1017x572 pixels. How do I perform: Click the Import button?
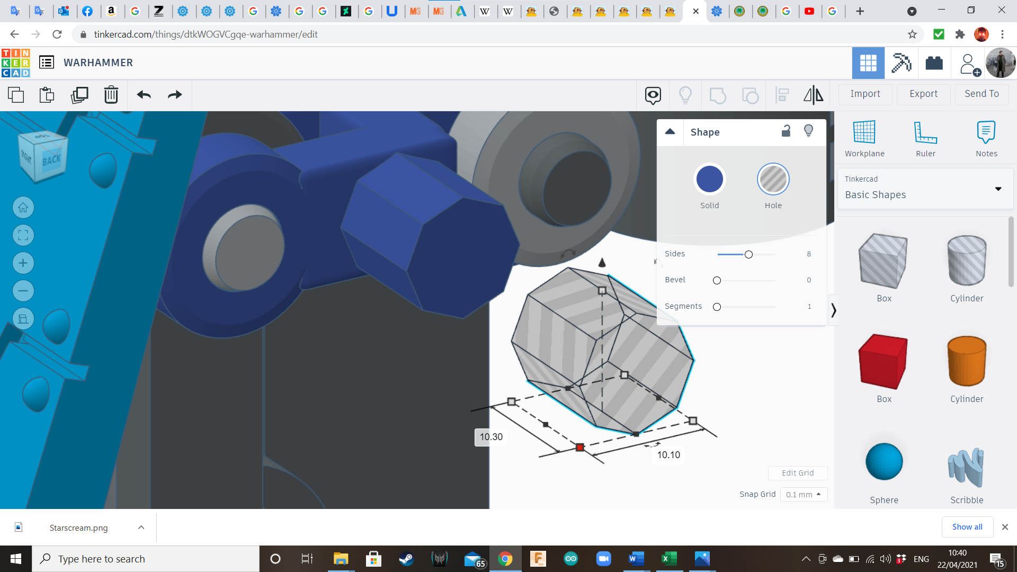pos(865,94)
